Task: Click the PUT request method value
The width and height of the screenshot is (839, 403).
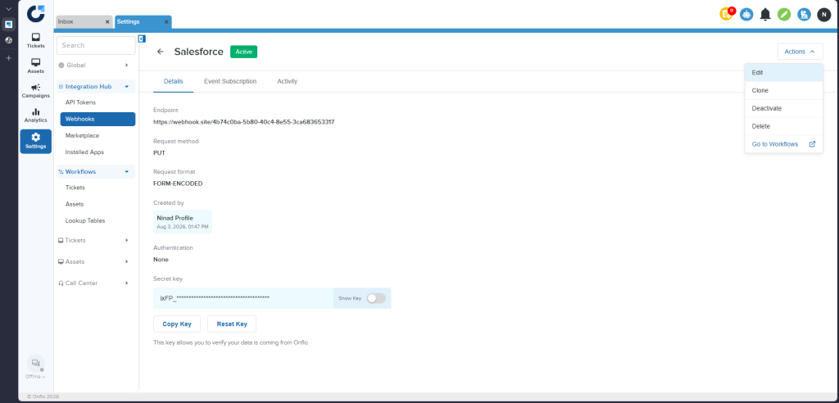Action: click(159, 152)
